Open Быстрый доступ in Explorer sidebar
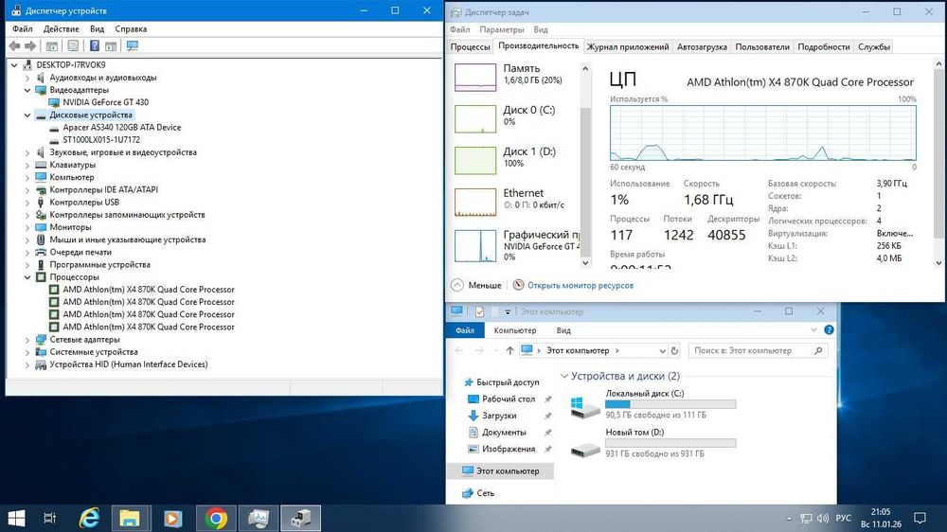 click(508, 382)
